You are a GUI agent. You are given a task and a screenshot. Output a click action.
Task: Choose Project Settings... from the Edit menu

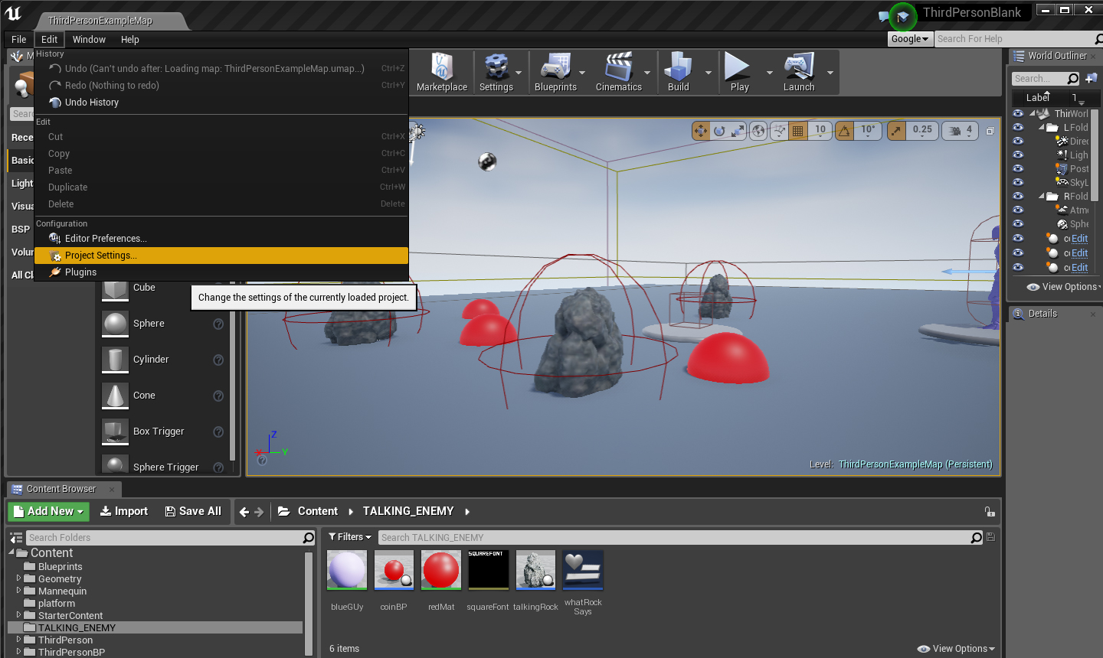[100, 256]
